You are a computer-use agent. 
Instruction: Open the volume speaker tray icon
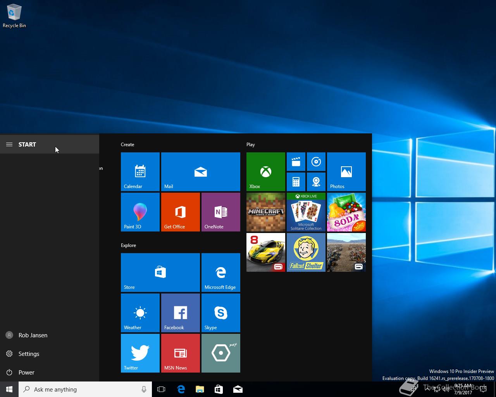(x=446, y=389)
